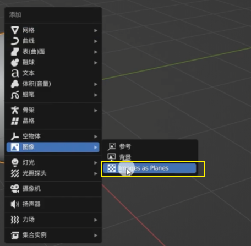Click the Curve (曲线) icon
Screen dimensions: 251x246
15,41
